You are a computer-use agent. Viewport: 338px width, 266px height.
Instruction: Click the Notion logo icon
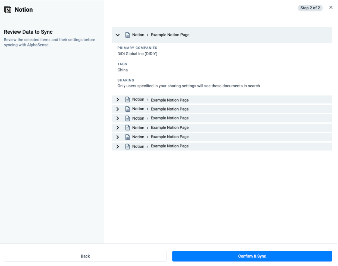coord(8,10)
